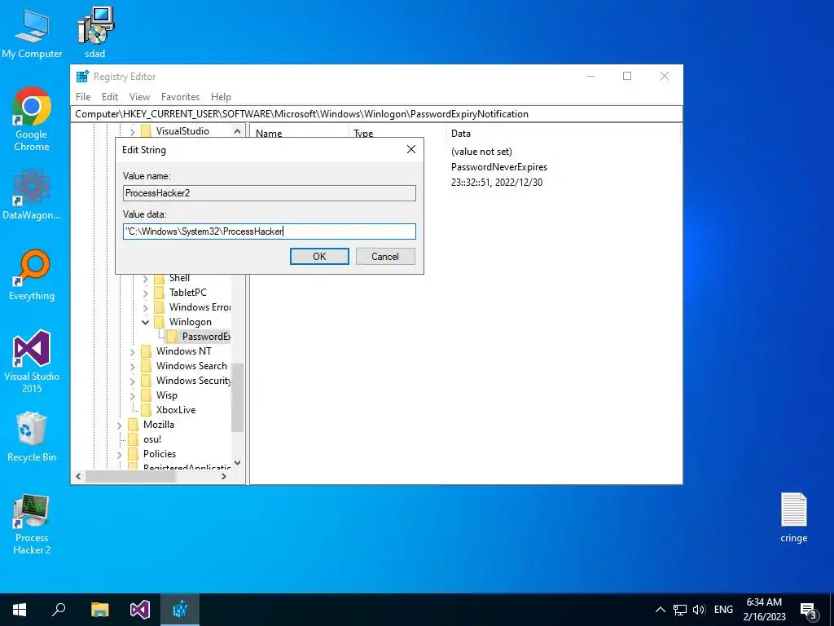Open DataWagon desktop shortcut

[x=32, y=195]
